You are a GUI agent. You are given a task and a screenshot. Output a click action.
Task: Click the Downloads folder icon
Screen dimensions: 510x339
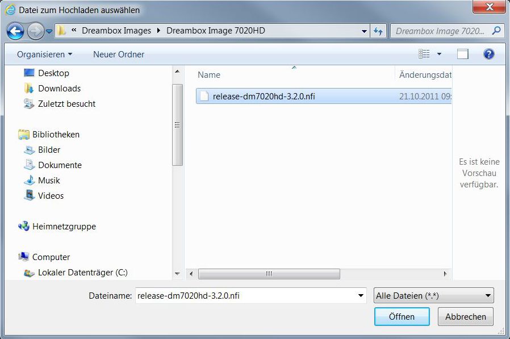point(29,88)
